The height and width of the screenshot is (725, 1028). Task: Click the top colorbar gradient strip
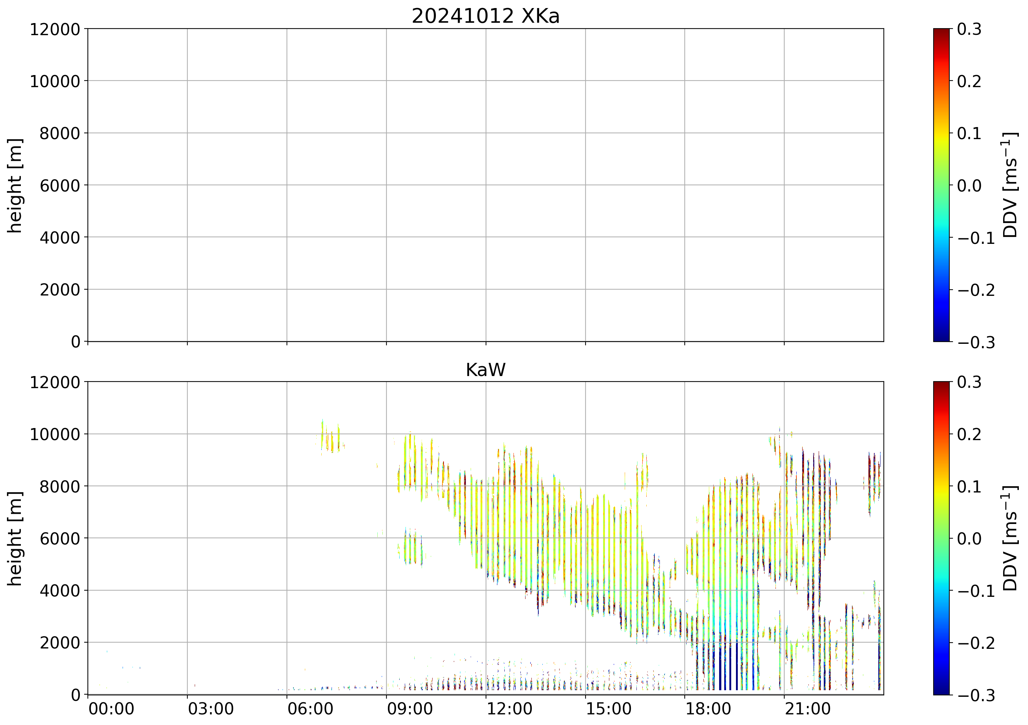click(941, 185)
